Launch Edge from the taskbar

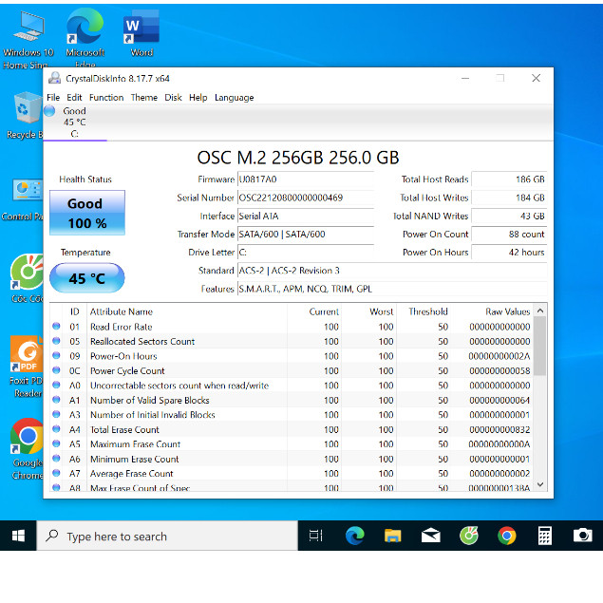[x=354, y=536]
